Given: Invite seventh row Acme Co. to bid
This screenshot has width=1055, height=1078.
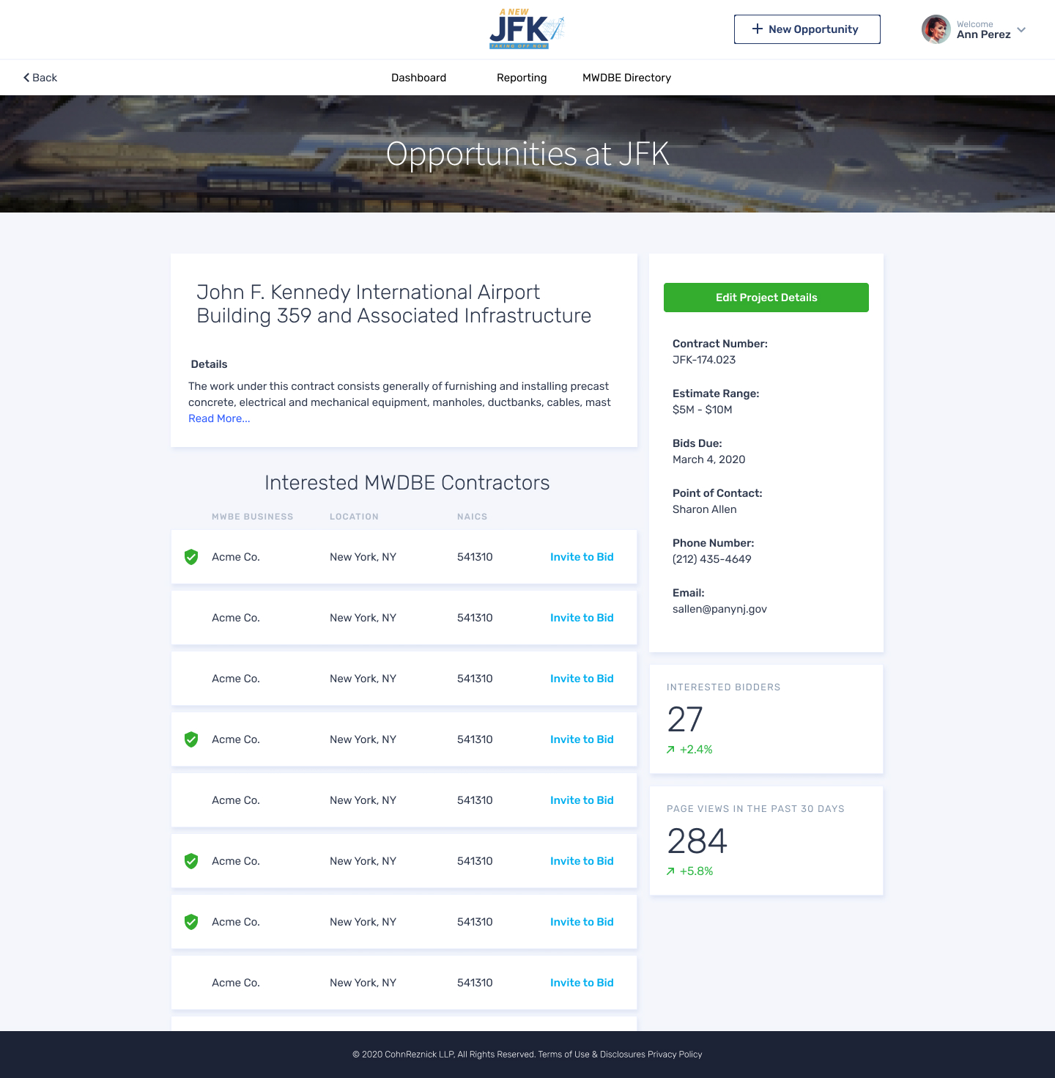Looking at the screenshot, I should click(582, 922).
